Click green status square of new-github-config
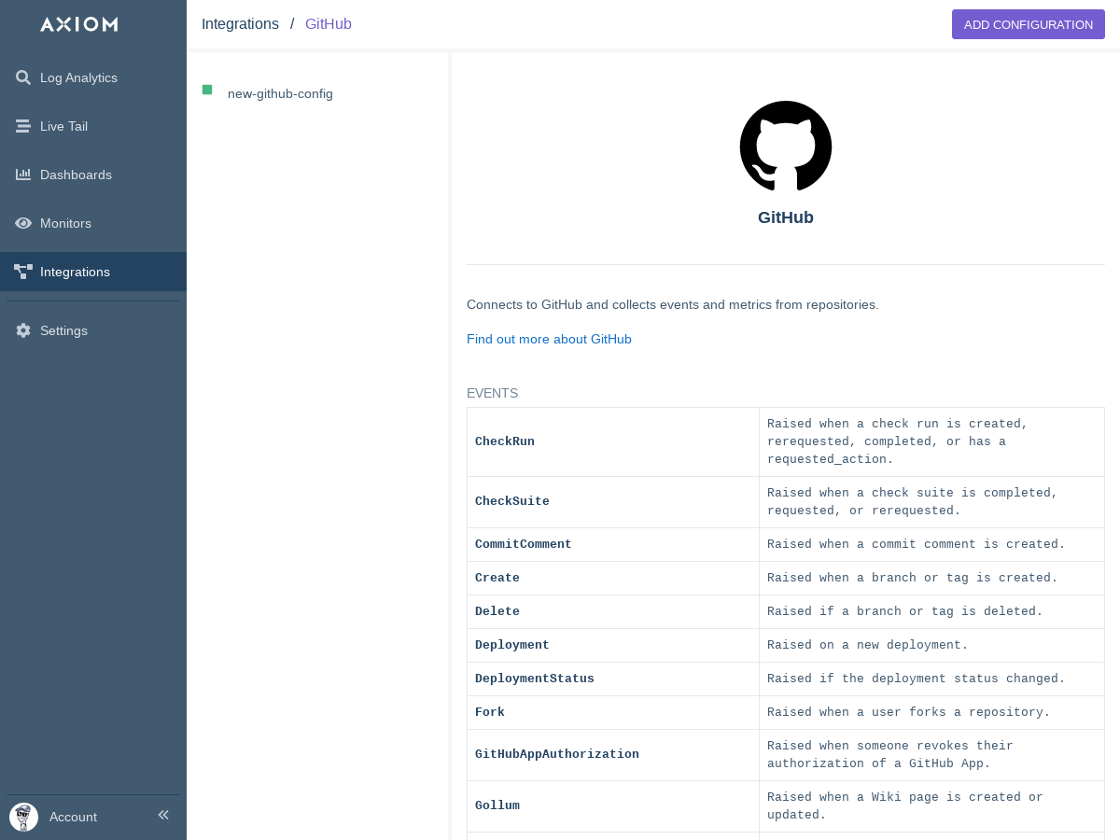Viewport: 1120px width, 840px height. pos(207,90)
